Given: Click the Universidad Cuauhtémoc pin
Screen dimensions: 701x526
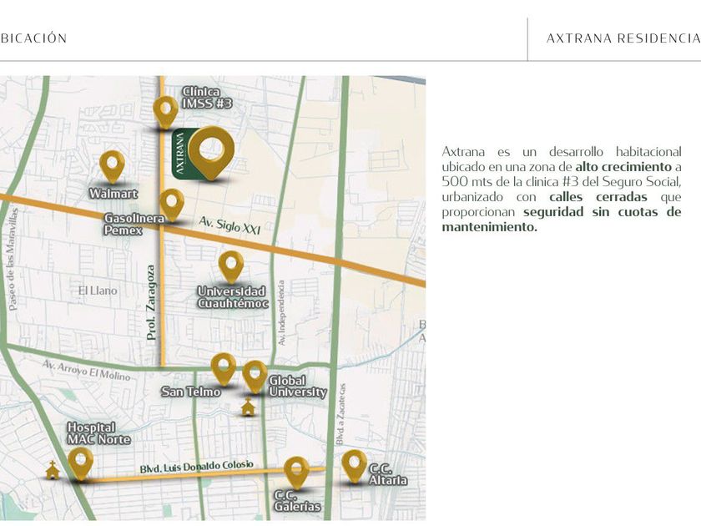Looking at the screenshot, I should pos(231,266).
